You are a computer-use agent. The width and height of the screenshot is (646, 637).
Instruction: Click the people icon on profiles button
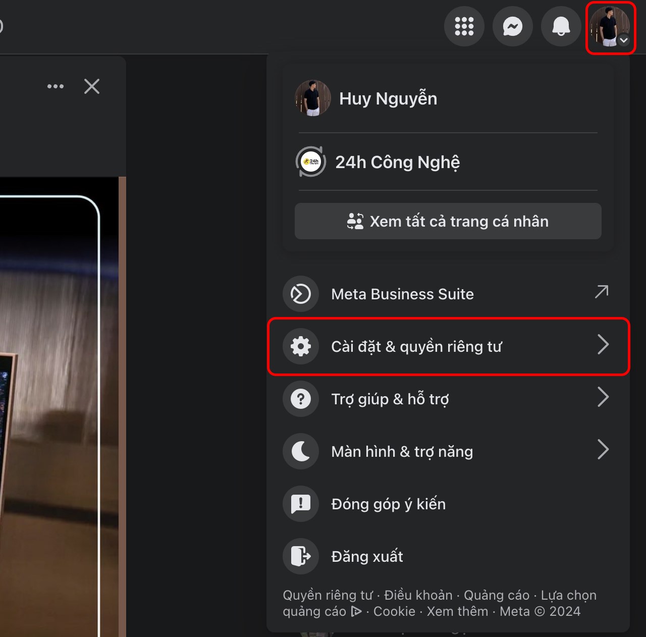click(x=355, y=221)
